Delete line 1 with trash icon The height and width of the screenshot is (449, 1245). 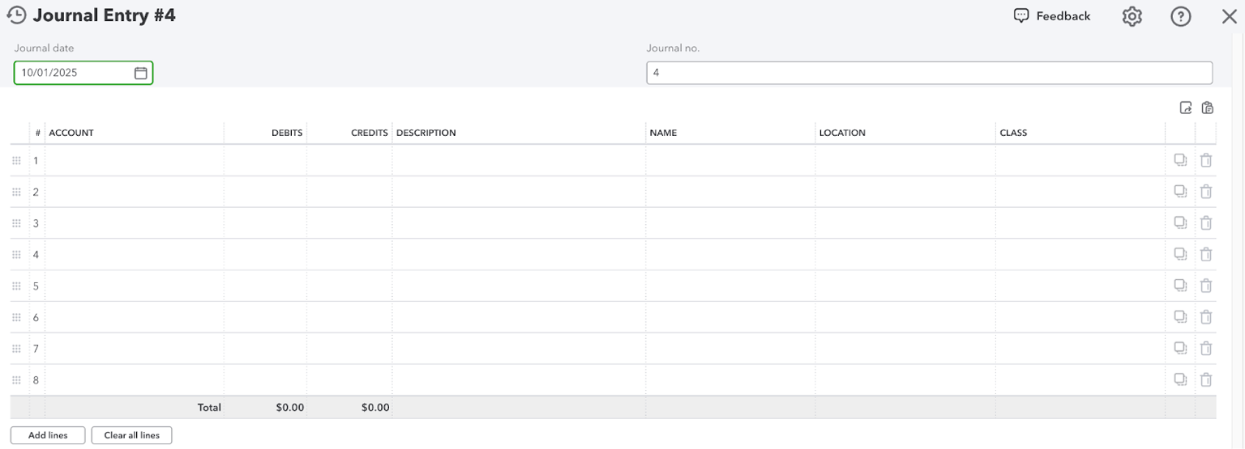1206,160
